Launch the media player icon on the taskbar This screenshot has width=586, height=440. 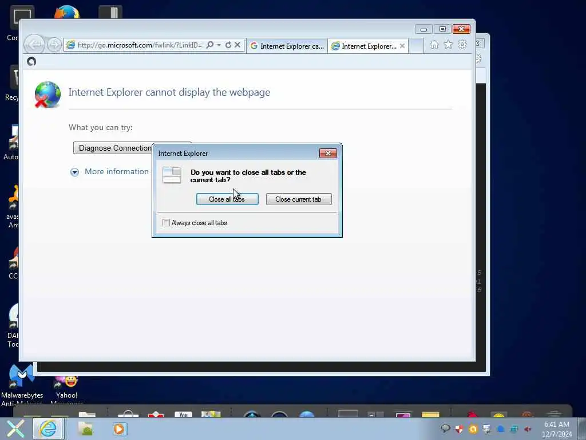[x=119, y=429]
